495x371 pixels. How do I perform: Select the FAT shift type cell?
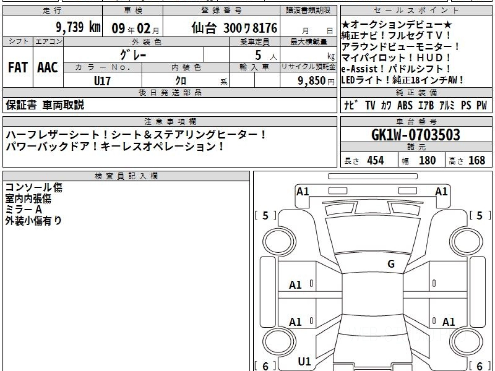coord(18,68)
